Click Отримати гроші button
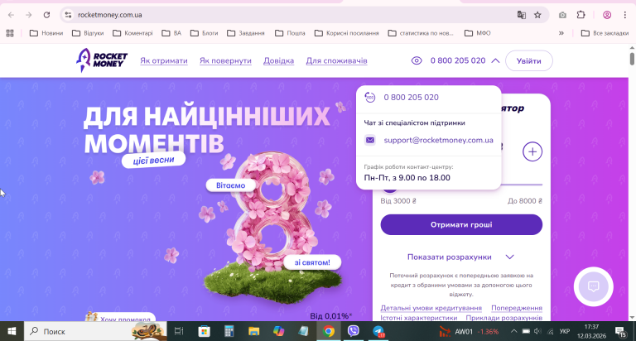This screenshot has width=636, height=341. coord(461,224)
